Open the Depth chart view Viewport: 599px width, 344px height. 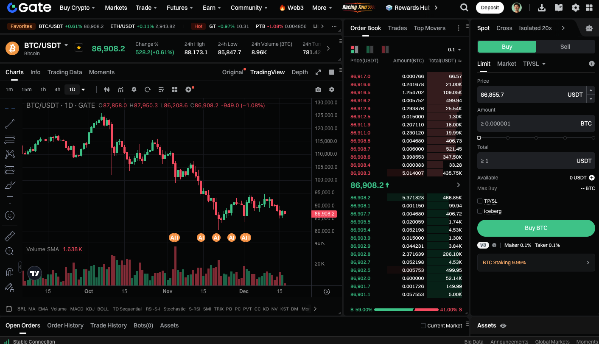coord(299,72)
